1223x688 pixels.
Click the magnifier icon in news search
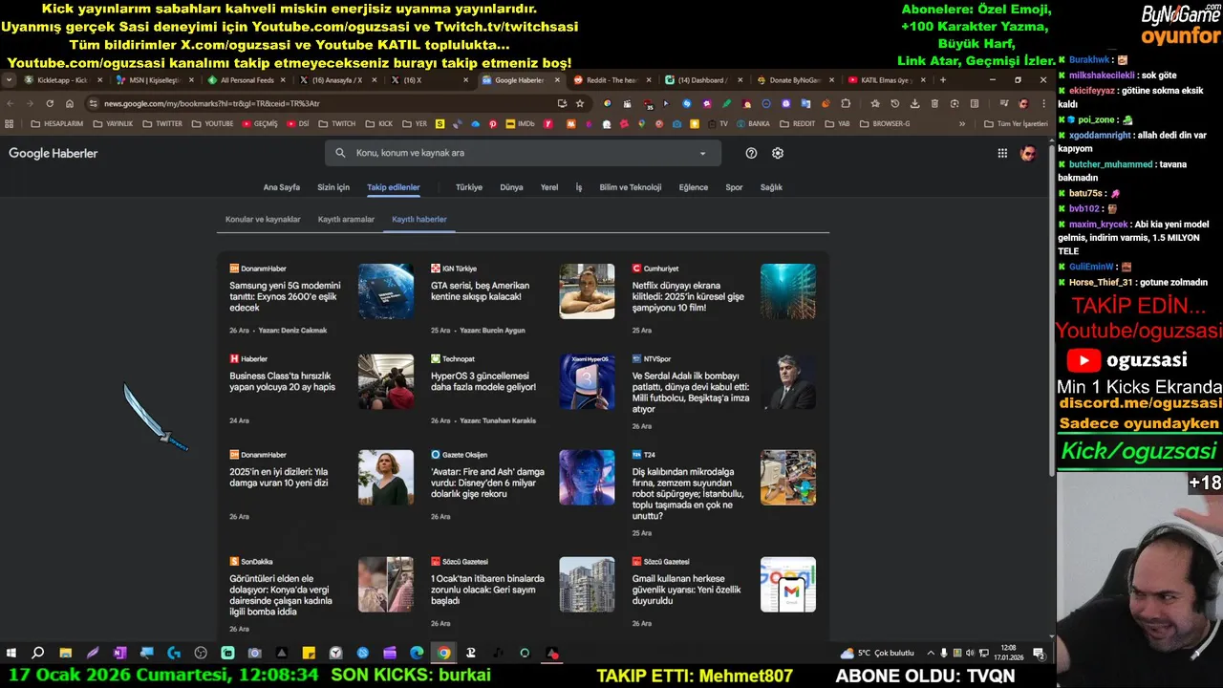[341, 153]
